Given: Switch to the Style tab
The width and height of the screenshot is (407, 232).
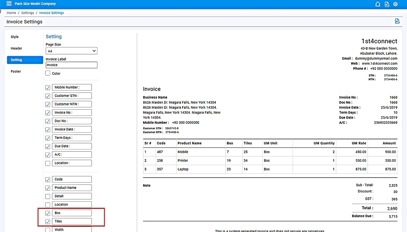Looking at the screenshot, I should tap(15, 37).
